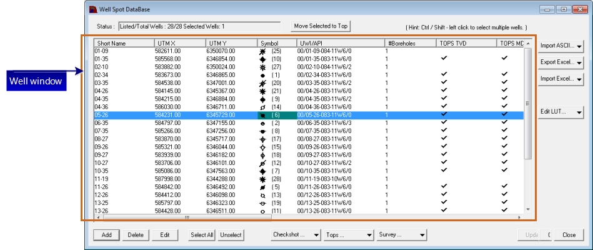593x250 pixels.
Task: Click well symbol icon in row 08-27
Action: pos(262,139)
